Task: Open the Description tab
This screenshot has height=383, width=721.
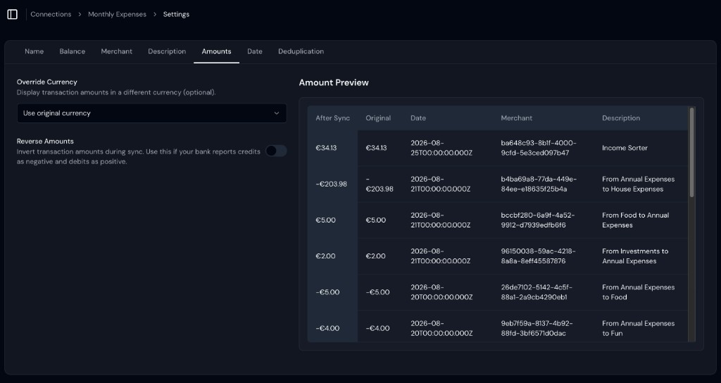Action: (x=167, y=51)
